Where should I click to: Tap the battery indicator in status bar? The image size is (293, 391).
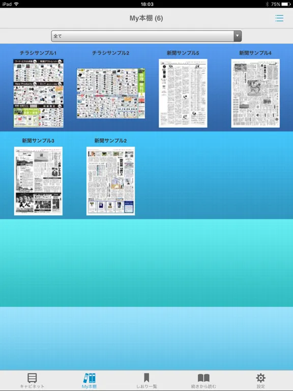286,4
